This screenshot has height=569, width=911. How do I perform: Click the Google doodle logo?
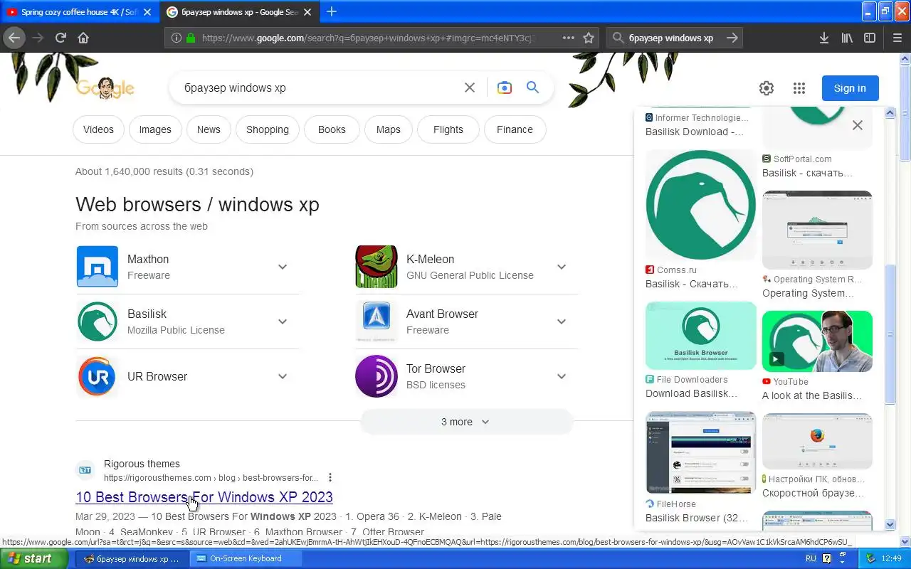click(105, 88)
